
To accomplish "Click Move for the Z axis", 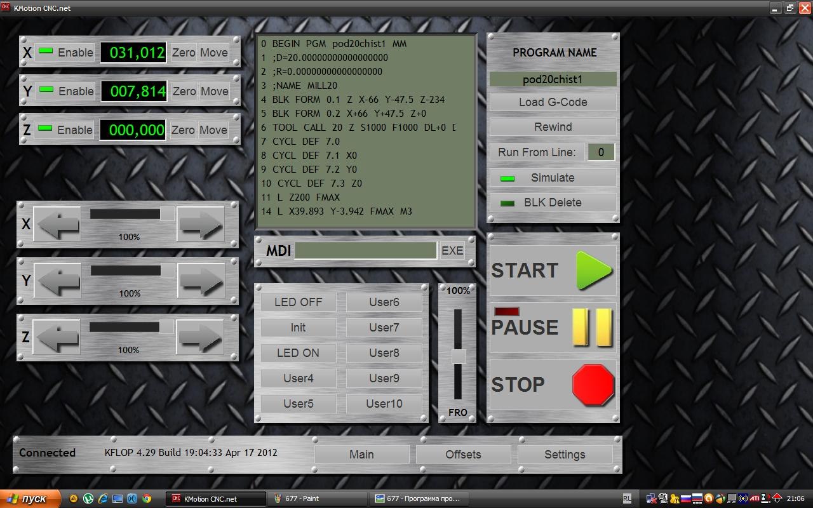I will [213, 130].
